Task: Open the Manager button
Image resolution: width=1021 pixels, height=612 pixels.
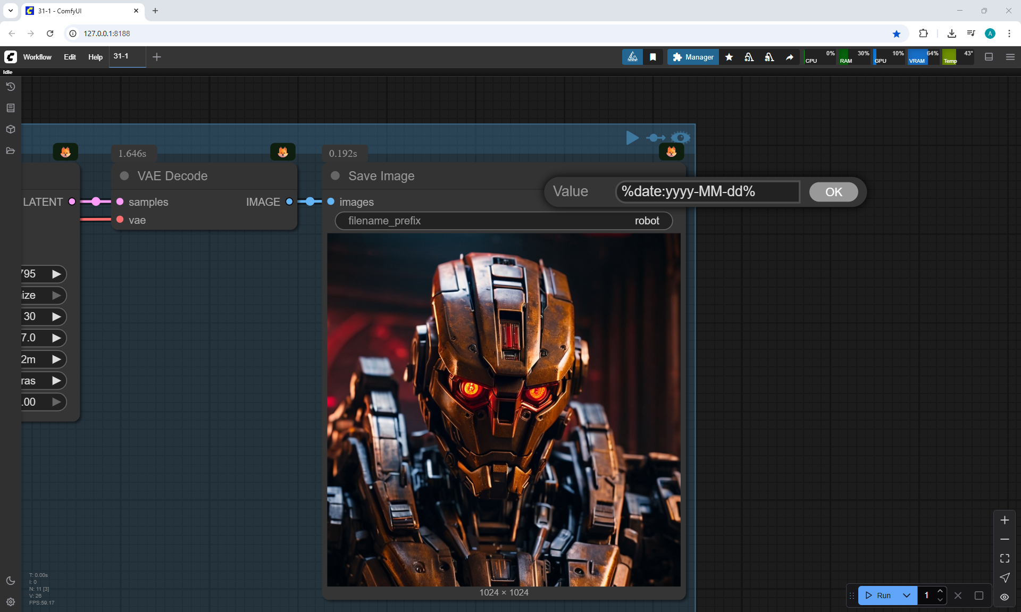Action: (693, 57)
